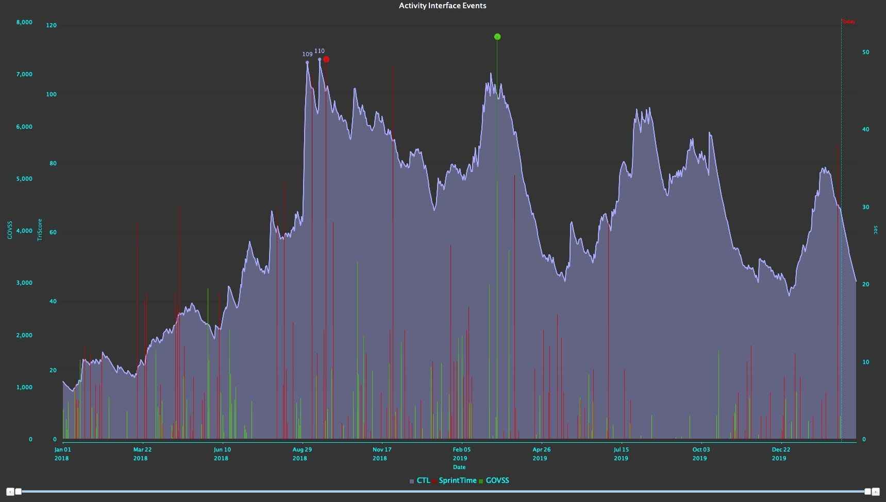Click the Activity Interface Events chart title

coord(443,6)
